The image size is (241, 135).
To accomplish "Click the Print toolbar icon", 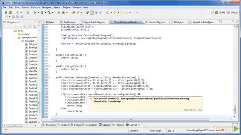I will click(x=22, y=17).
